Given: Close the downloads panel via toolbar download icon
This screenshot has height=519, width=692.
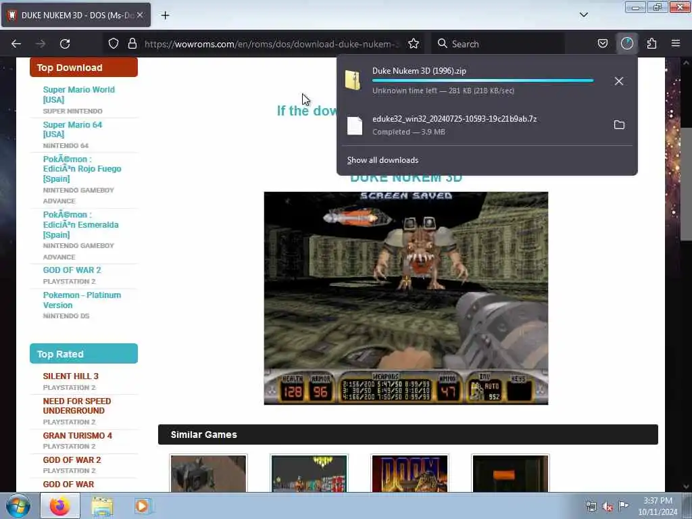Looking at the screenshot, I should click(627, 44).
